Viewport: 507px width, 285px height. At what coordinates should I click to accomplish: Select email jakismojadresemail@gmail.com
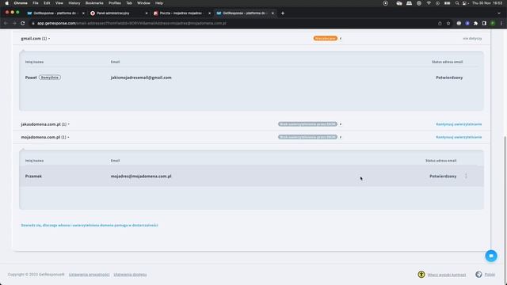tap(141, 78)
